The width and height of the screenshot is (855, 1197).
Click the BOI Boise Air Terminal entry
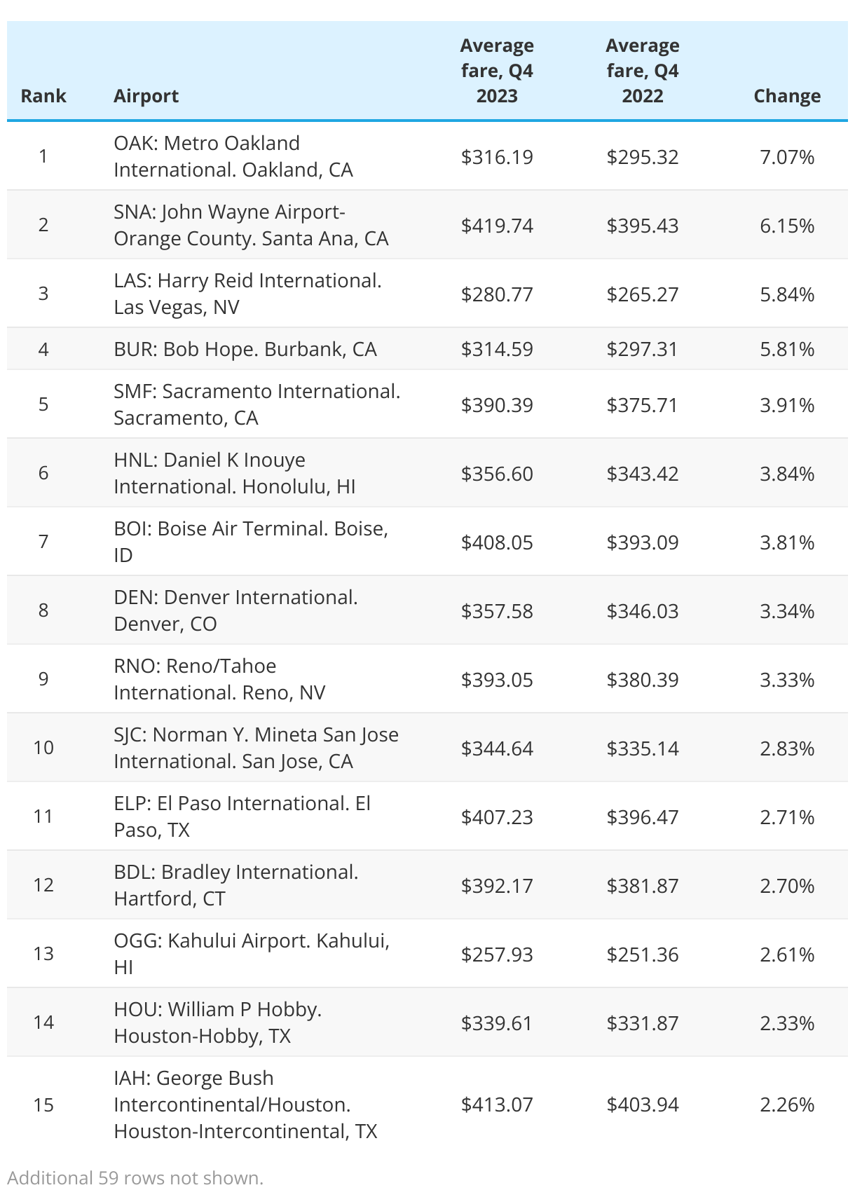pyautogui.click(x=251, y=542)
